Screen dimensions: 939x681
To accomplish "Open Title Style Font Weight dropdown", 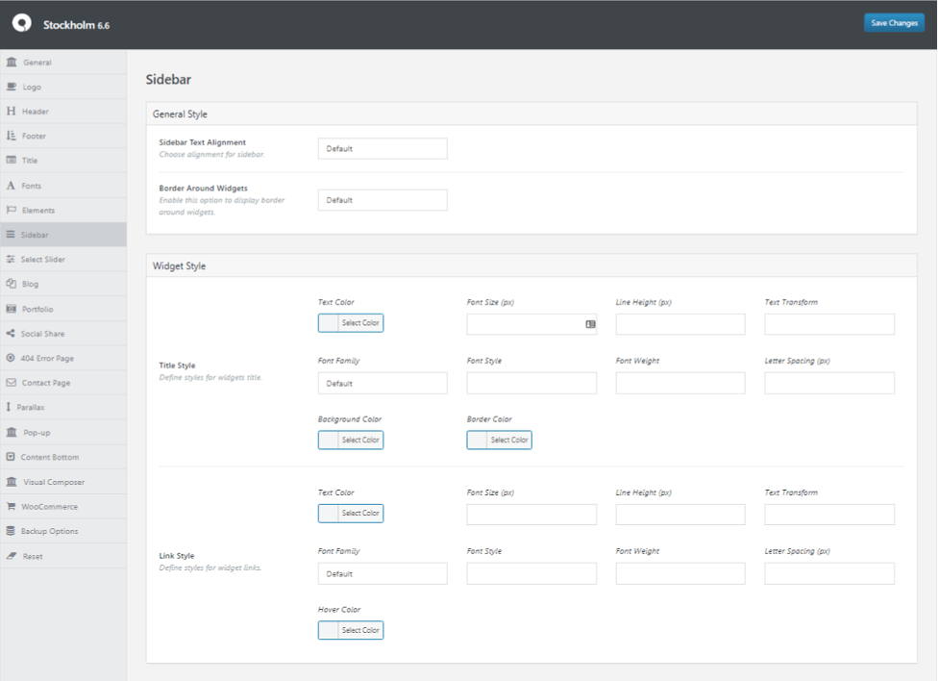I will tap(680, 383).
